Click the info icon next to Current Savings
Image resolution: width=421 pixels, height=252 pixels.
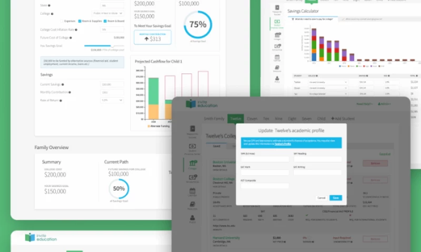coord(62,84)
